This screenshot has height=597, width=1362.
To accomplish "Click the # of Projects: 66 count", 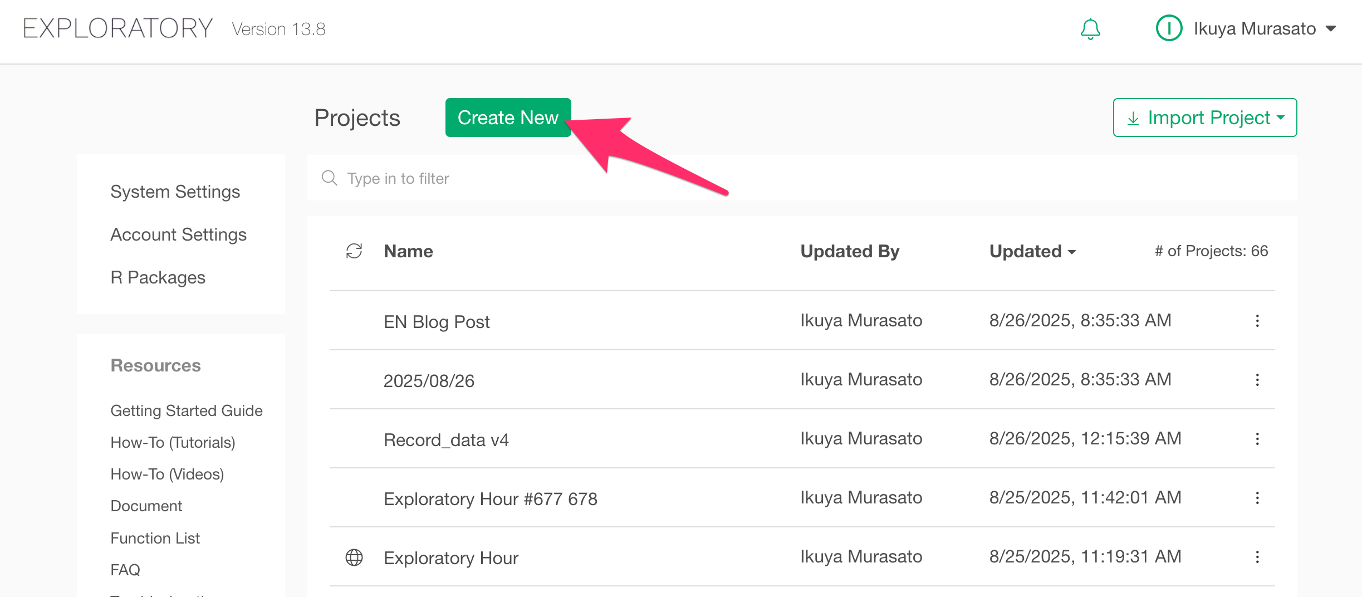I will coord(1211,251).
